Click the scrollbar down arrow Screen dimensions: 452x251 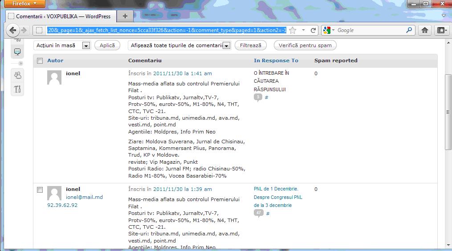click(448, 245)
